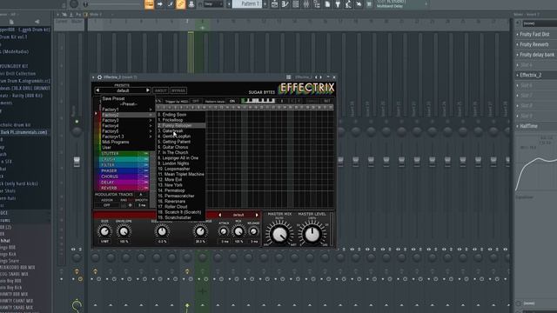This screenshot has width=557, height=313.
Task: Go to next Effectrix preset with right arrow
Action: (148, 90)
